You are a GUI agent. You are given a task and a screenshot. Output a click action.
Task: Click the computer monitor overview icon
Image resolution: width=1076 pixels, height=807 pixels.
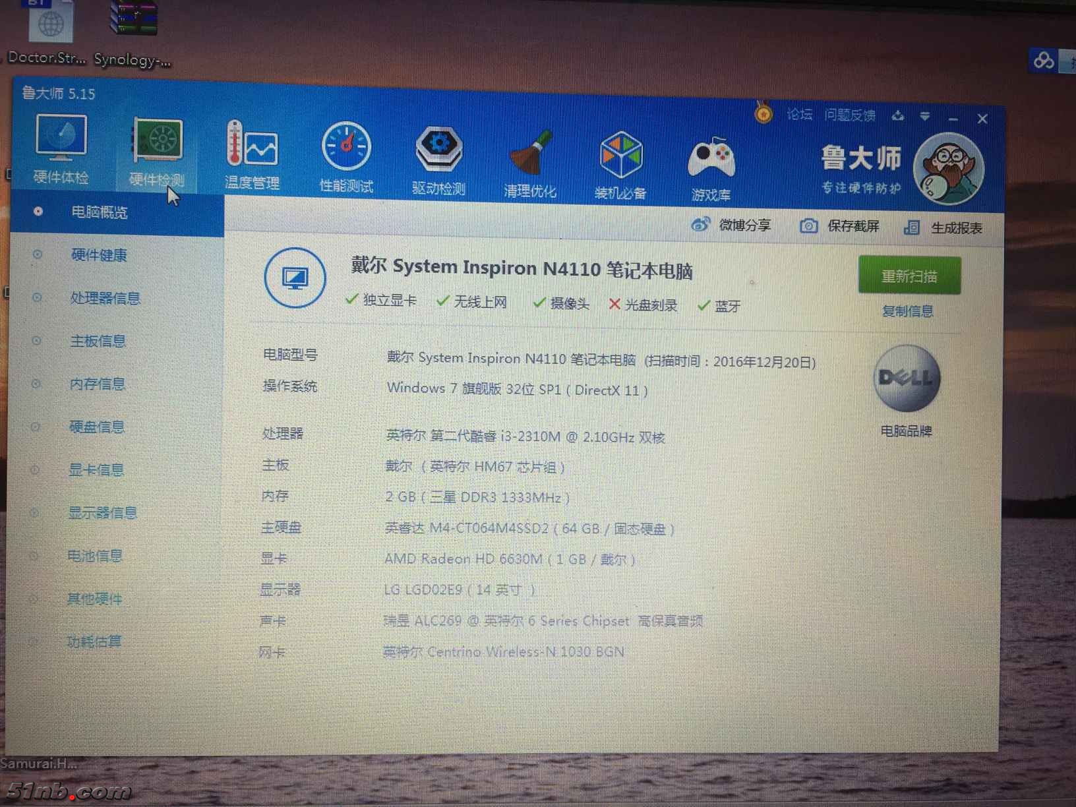coord(295,278)
